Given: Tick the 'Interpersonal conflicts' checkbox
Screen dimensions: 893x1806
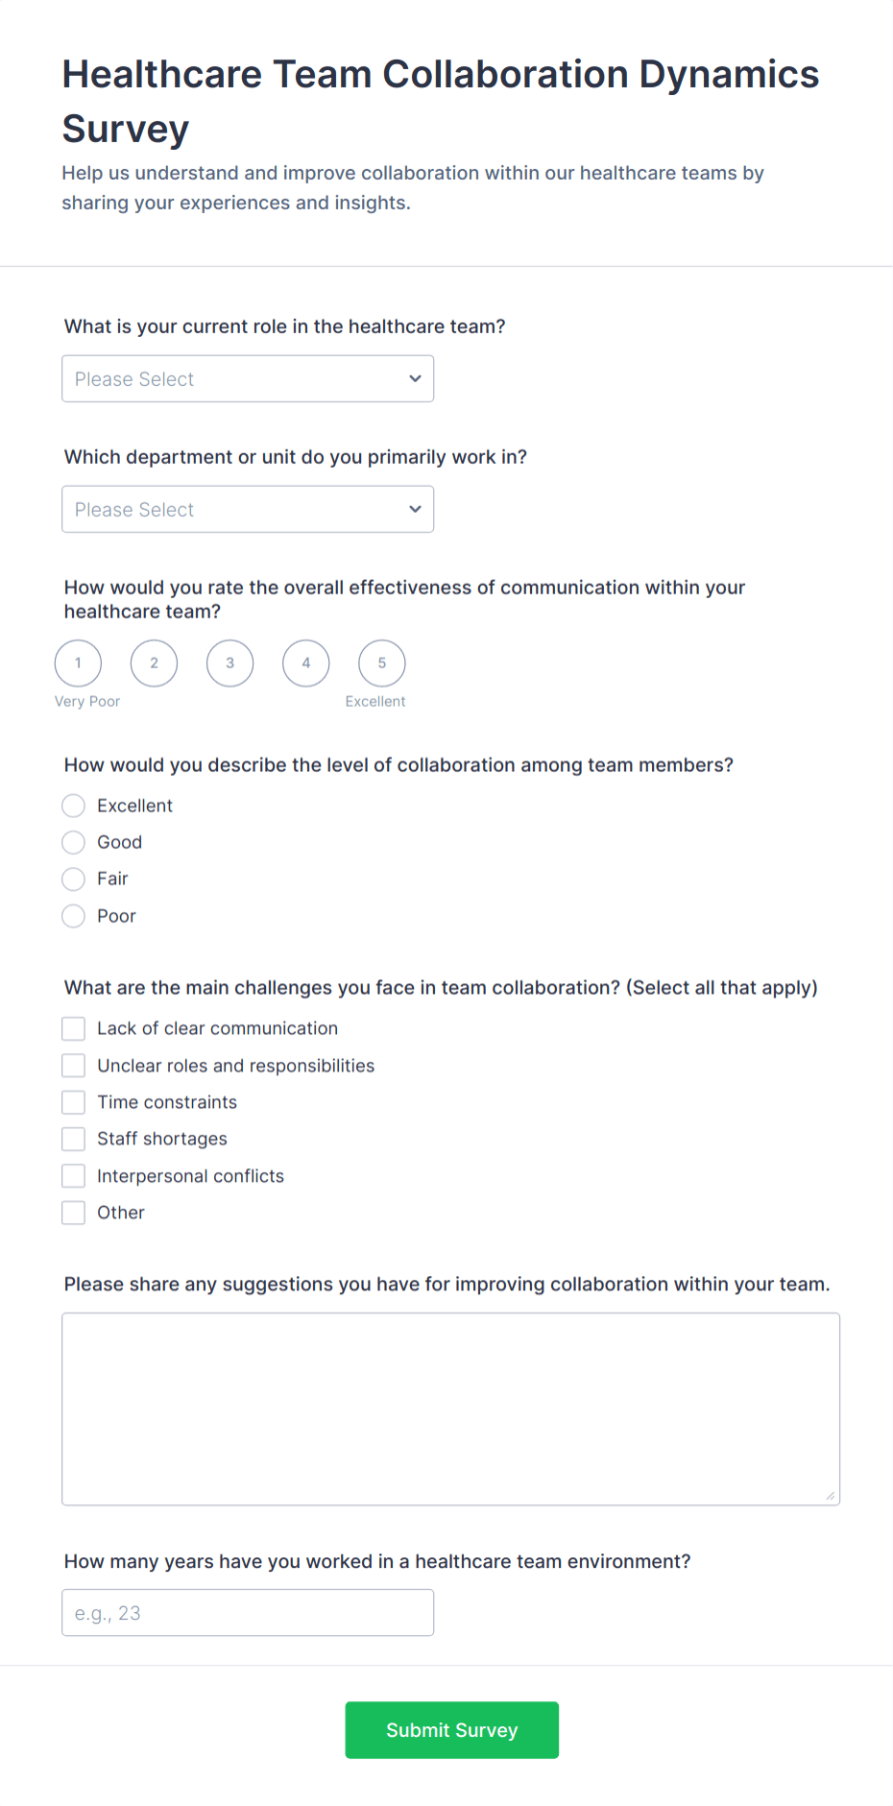Looking at the screenshot, I should (73, 1175).
